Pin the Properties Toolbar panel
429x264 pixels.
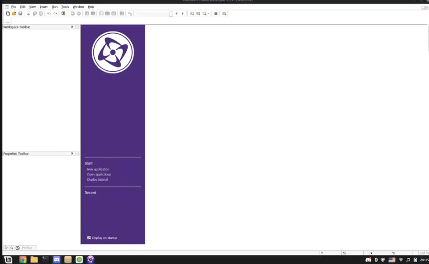[x=72, y=154]
